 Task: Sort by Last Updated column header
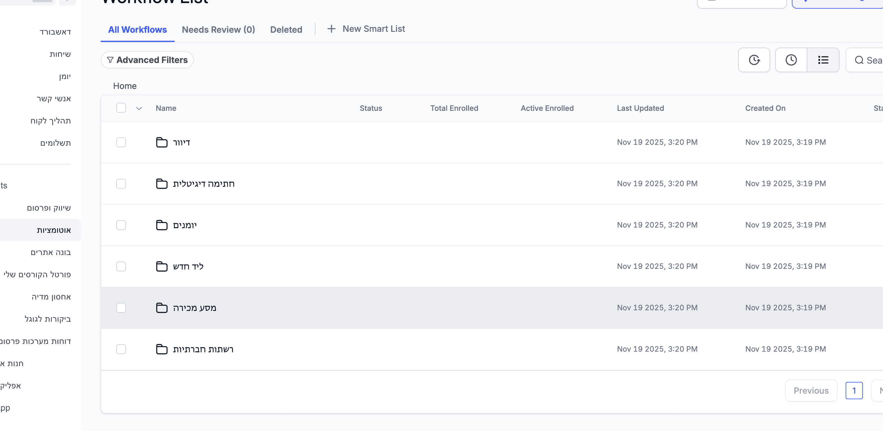click(x=640, y=108)
